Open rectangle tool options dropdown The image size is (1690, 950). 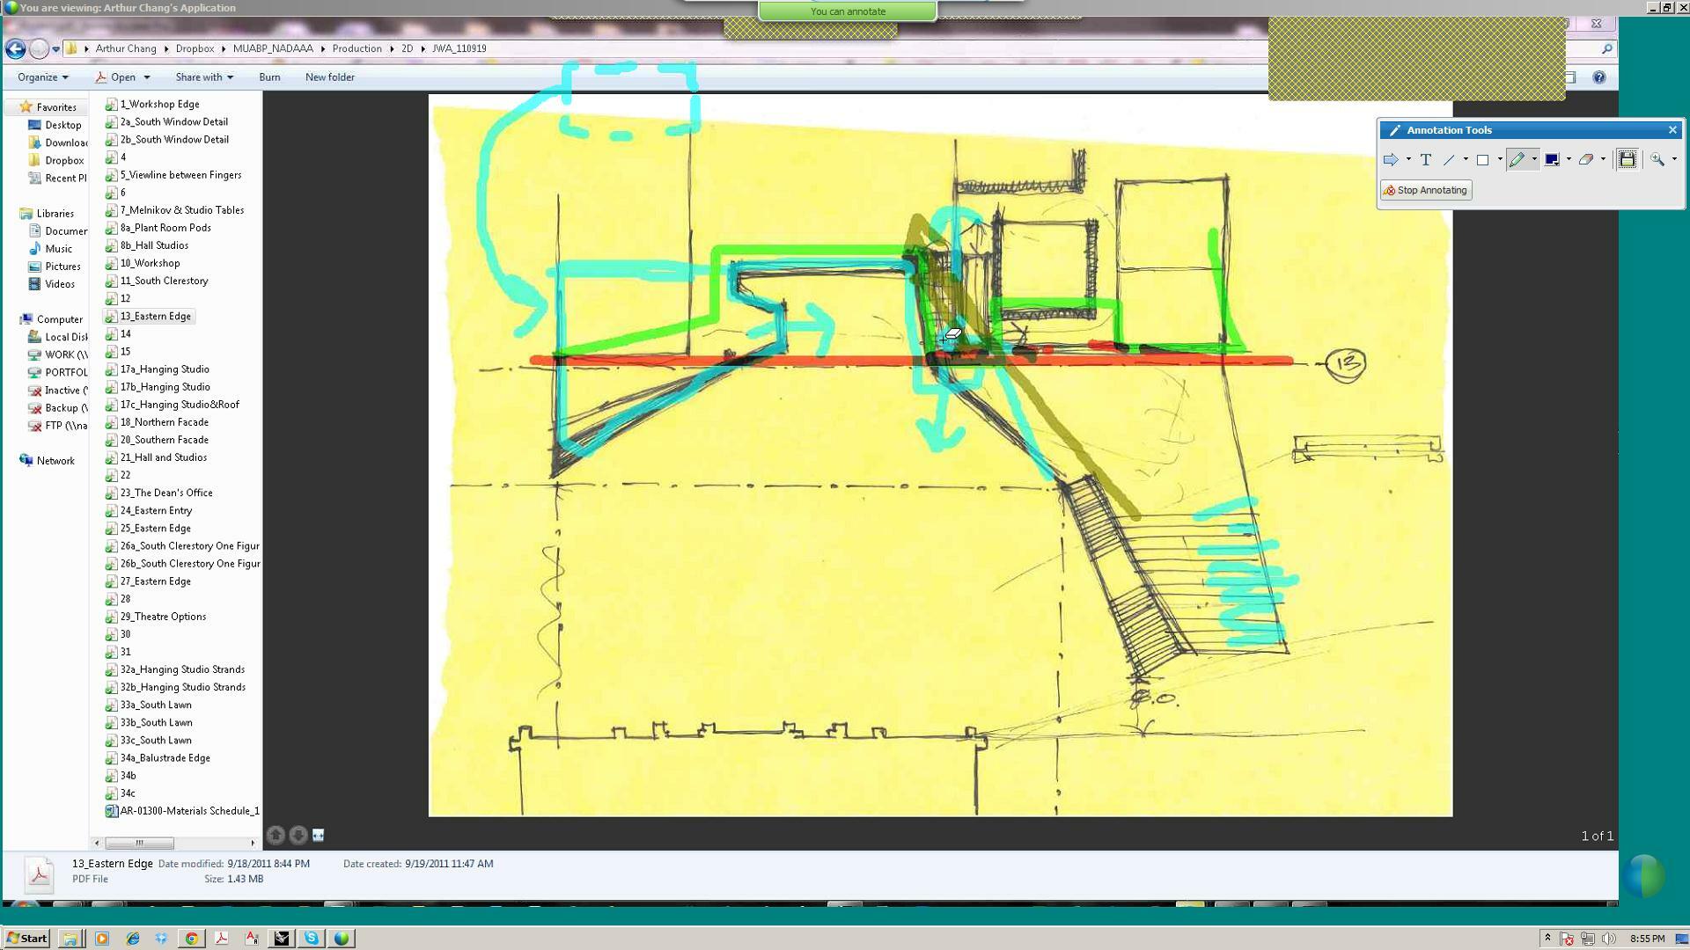tap(1500, 160)
